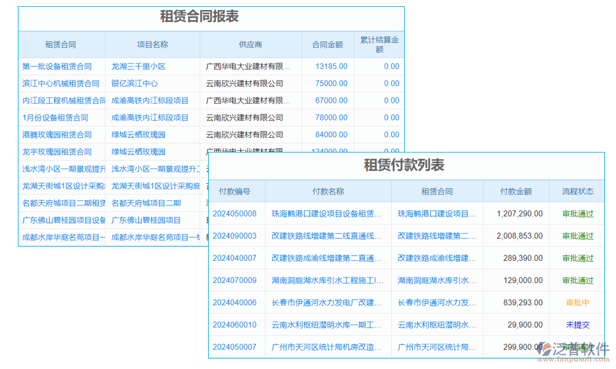Open contract 第一批设备租赁合同
Viewport: 616px width, 369px height.
[x=57, y=66]
